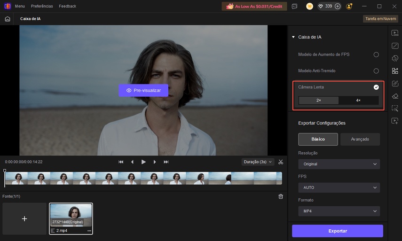
Task: Jump to the end of the video
Action: [x=166, y=162]
